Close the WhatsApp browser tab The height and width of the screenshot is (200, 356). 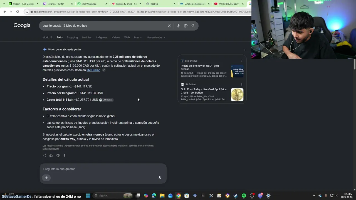(106, 4)
